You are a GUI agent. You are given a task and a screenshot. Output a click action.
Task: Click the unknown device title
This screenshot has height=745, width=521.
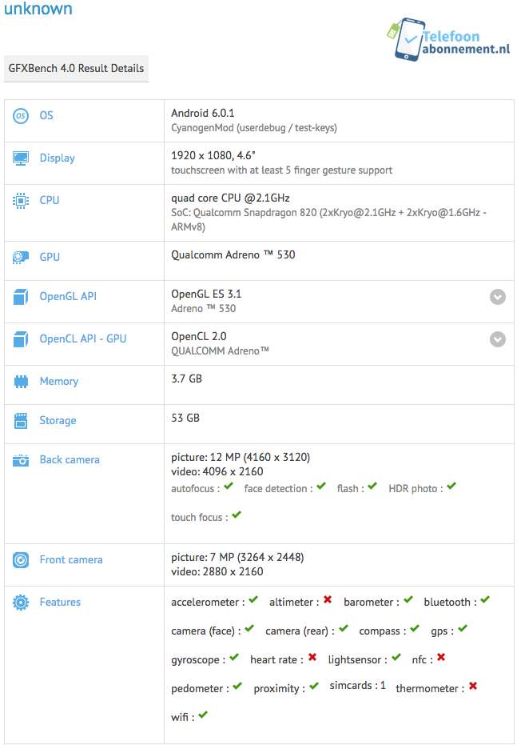click(x=38, y=9)
